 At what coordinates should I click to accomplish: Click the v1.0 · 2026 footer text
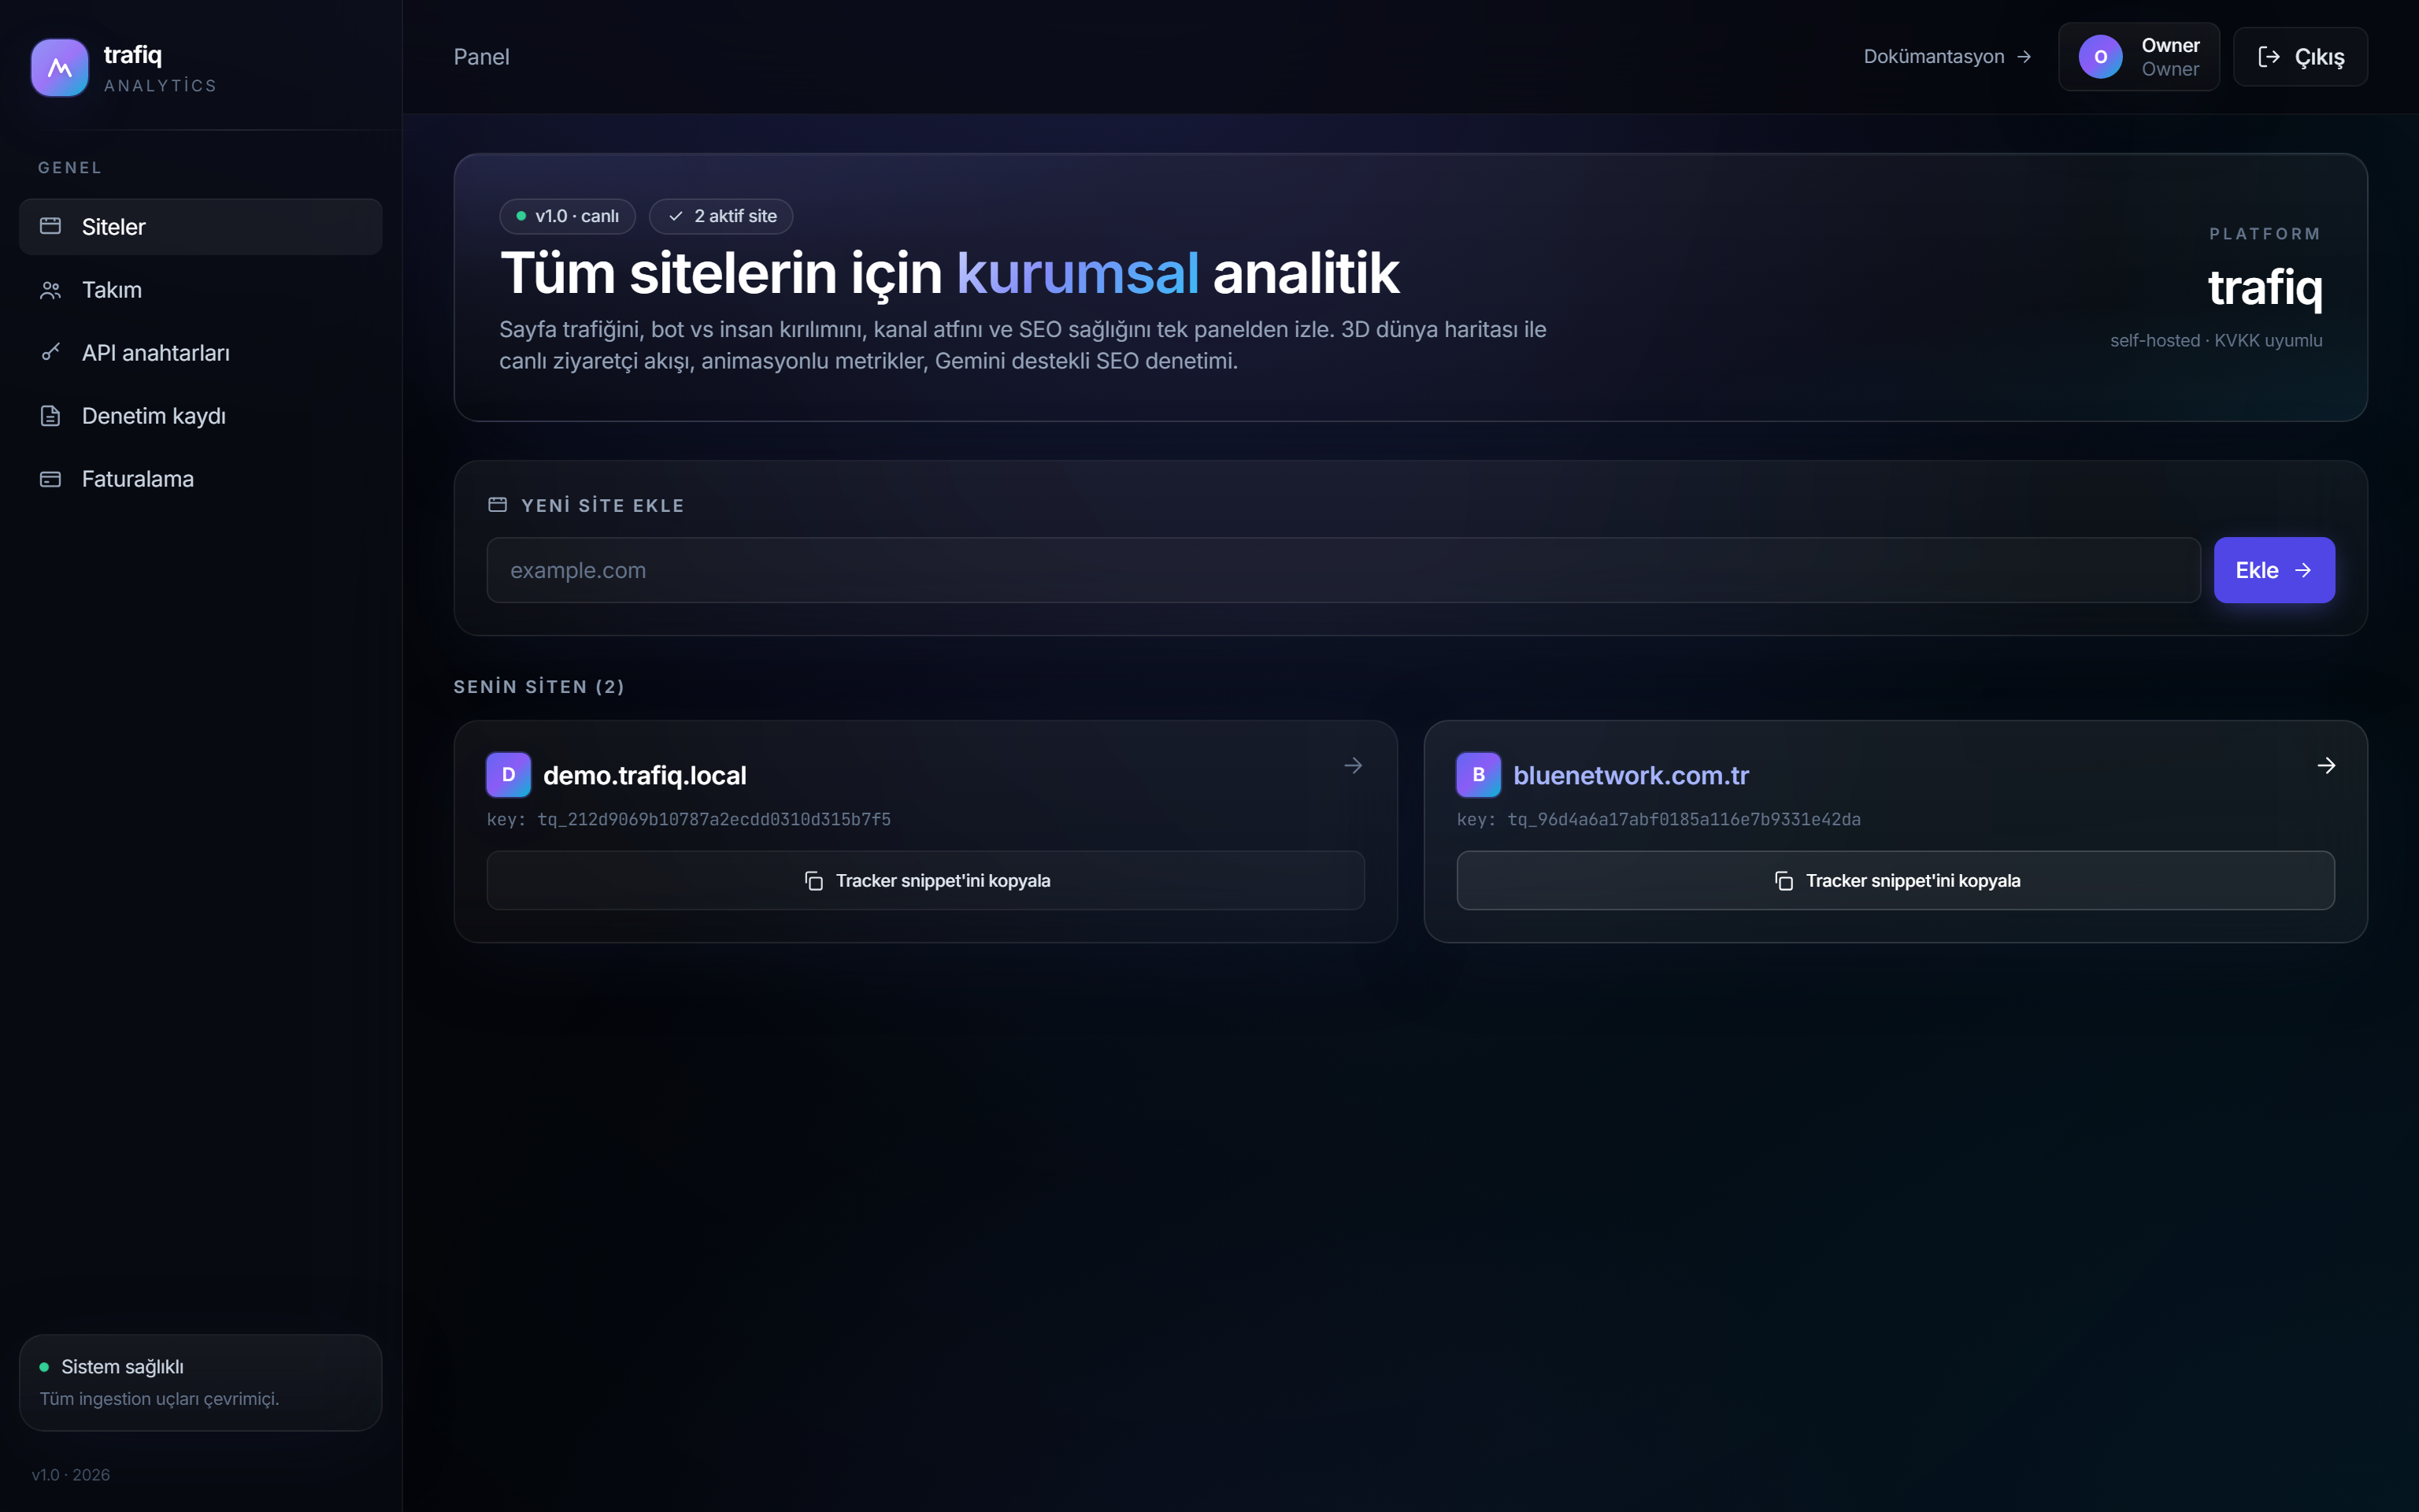click(x=71, y=1475)
